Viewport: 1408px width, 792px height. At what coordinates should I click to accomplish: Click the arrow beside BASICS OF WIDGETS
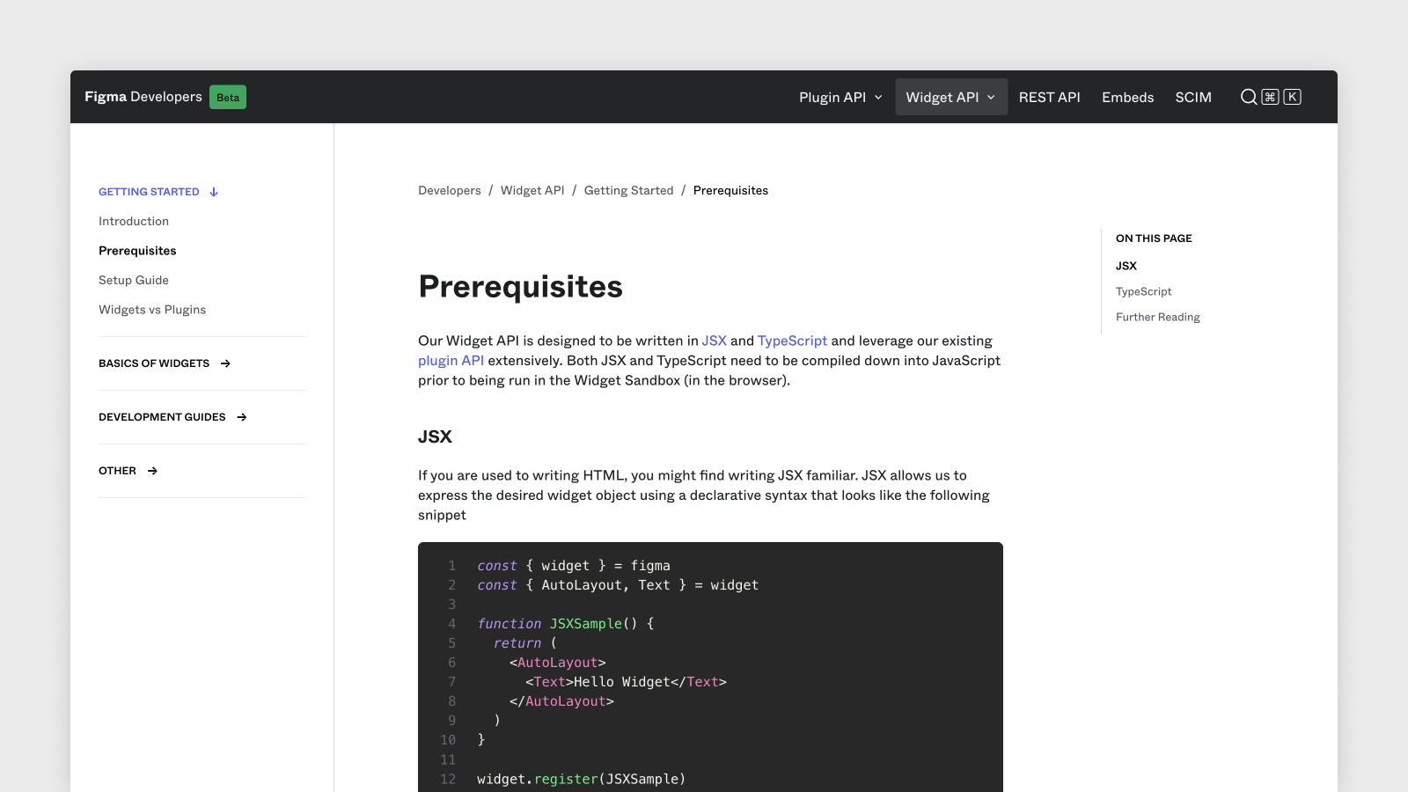tap(226, 363)
